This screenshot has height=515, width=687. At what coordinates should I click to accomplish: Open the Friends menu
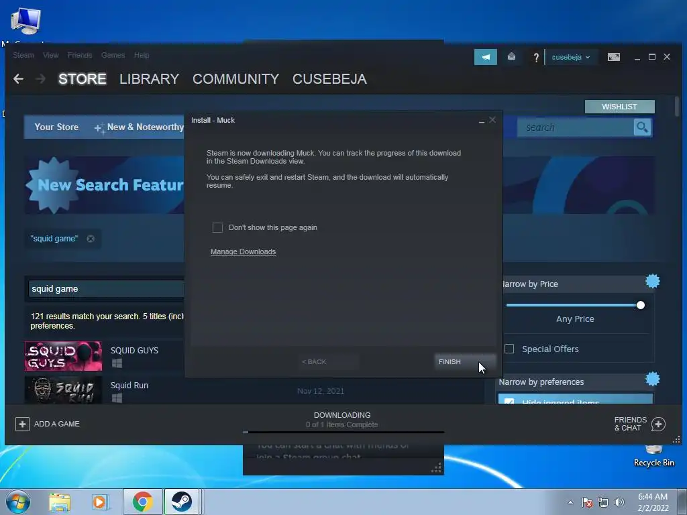80,55
